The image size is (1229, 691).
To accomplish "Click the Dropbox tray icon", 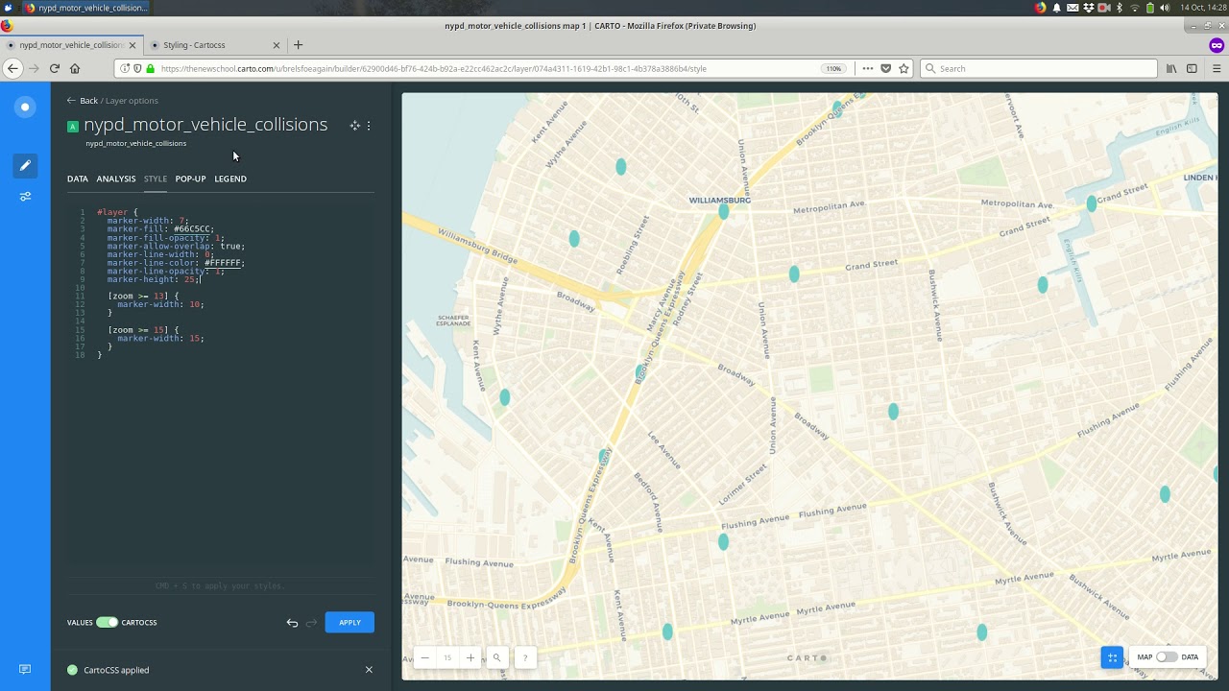I will click(1088, 8).
